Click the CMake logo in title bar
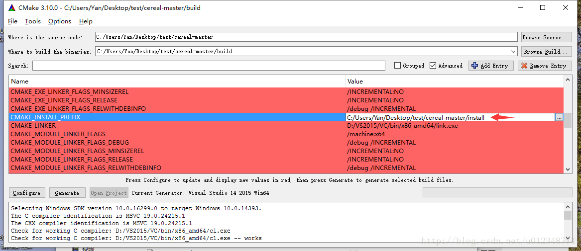This screenshot has width=581, height=251. [12, 8]
